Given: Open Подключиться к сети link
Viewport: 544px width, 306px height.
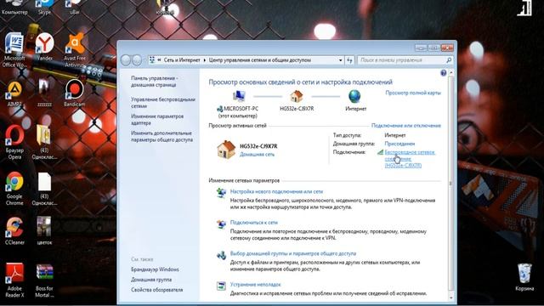Looking at the screenshot, I should tap(254, 223).
